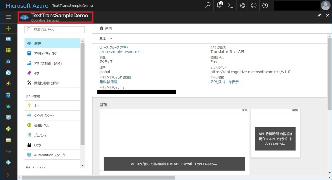332x180 pixels.
Task: Launch Cloud Shell from the top bar
Action: pos(231,5)
